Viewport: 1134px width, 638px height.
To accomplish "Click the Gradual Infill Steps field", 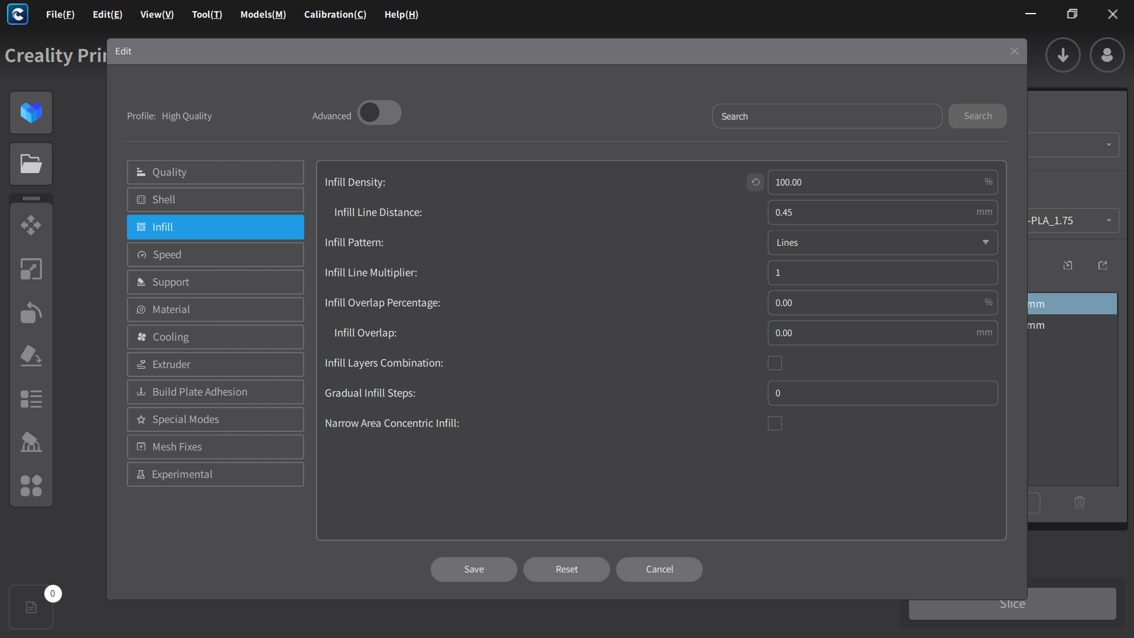I will [x=883, y=393].
